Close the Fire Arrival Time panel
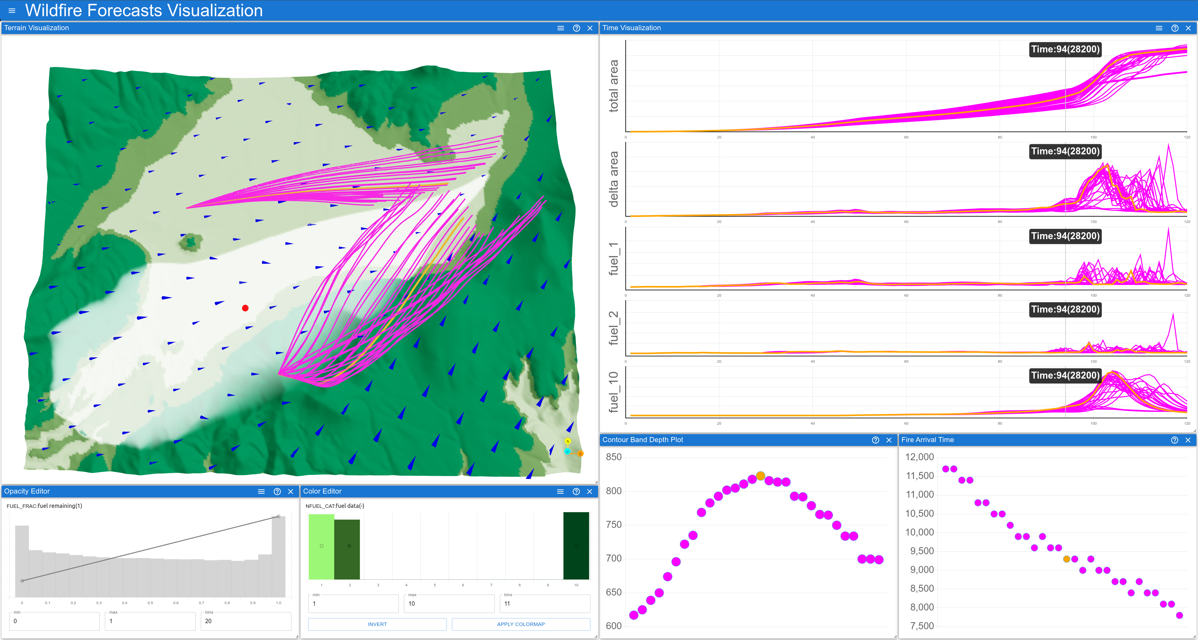 (x=1188, y=440)
